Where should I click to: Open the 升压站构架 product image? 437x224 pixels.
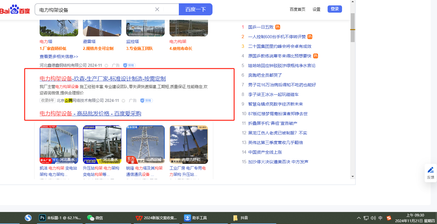pyautogui.click(x=102, y=145)
